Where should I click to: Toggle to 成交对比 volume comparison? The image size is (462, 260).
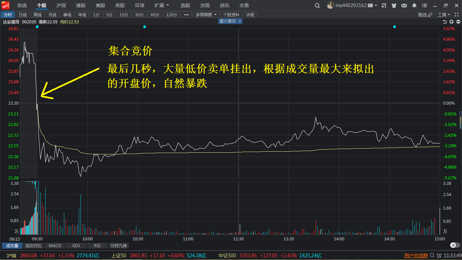tap(33, 246)
